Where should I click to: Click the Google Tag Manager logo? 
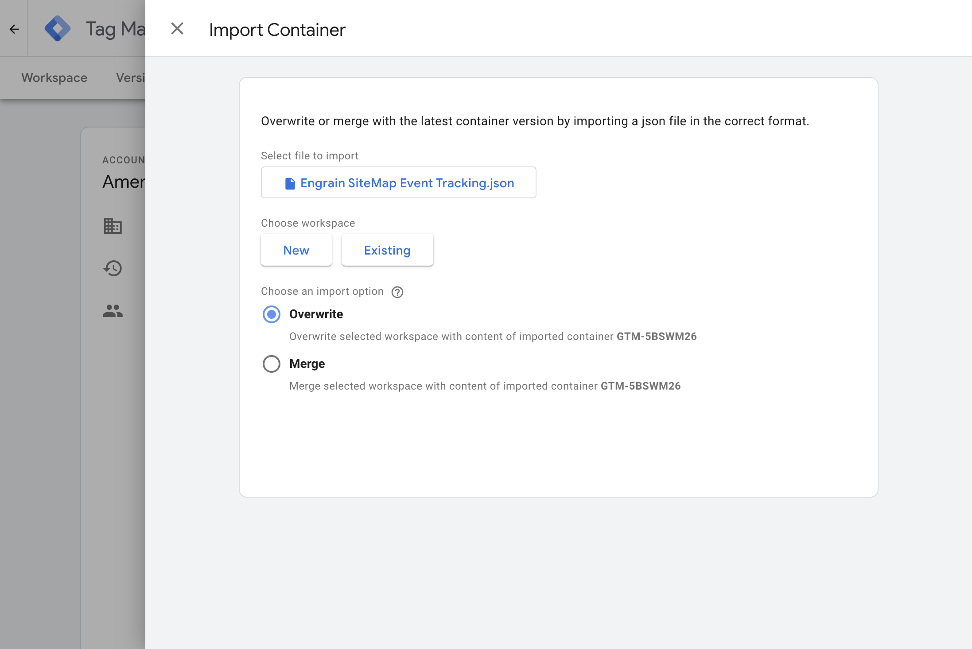58,29
